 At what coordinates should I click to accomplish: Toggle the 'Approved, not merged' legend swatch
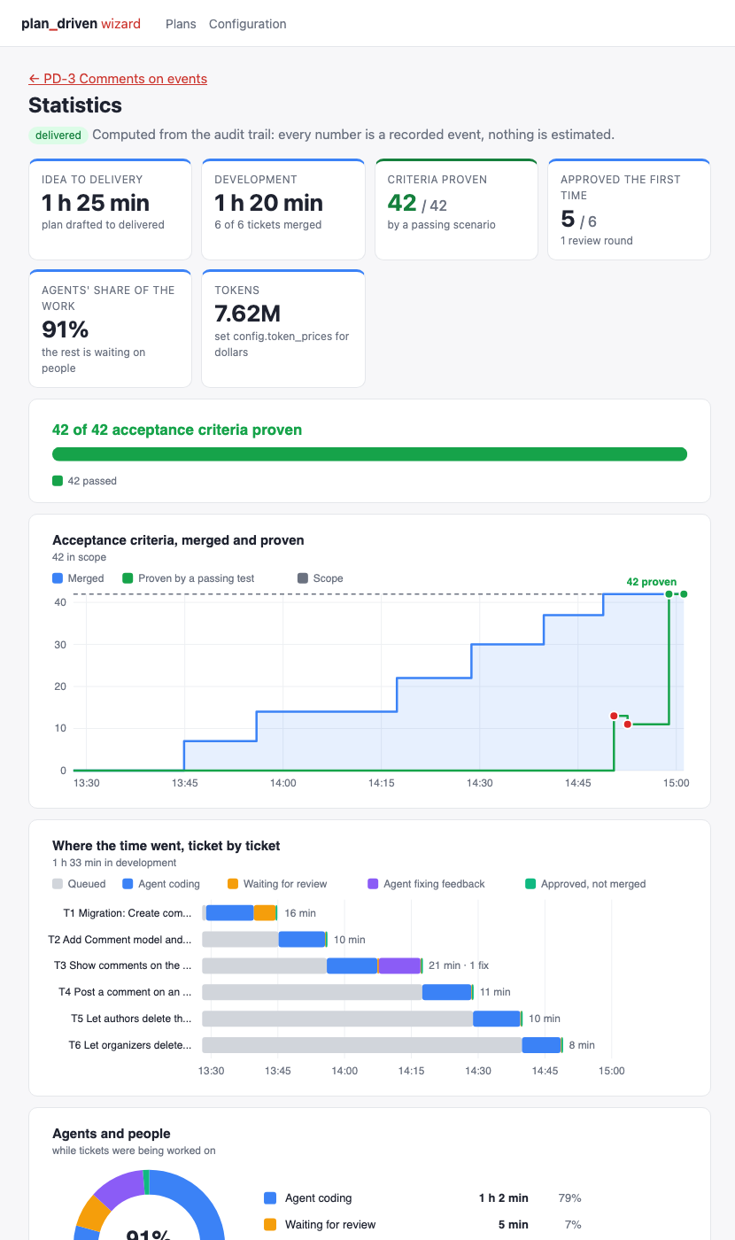(x=530, y=884)
